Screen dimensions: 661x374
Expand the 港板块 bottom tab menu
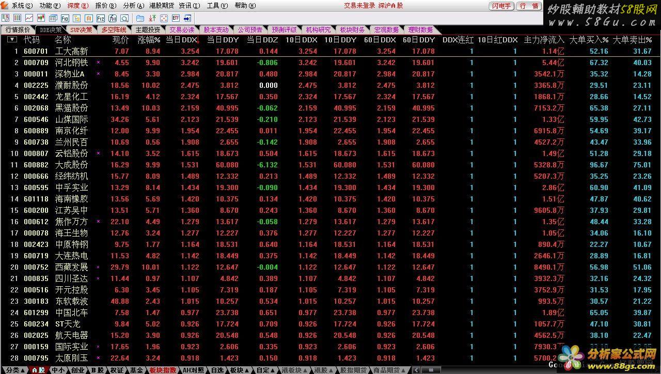(293, 370)
